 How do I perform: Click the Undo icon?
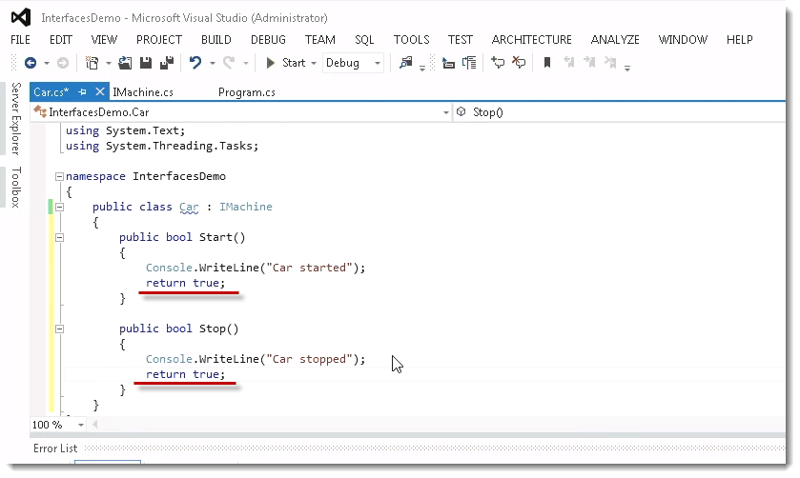click(x=195, y=63)
